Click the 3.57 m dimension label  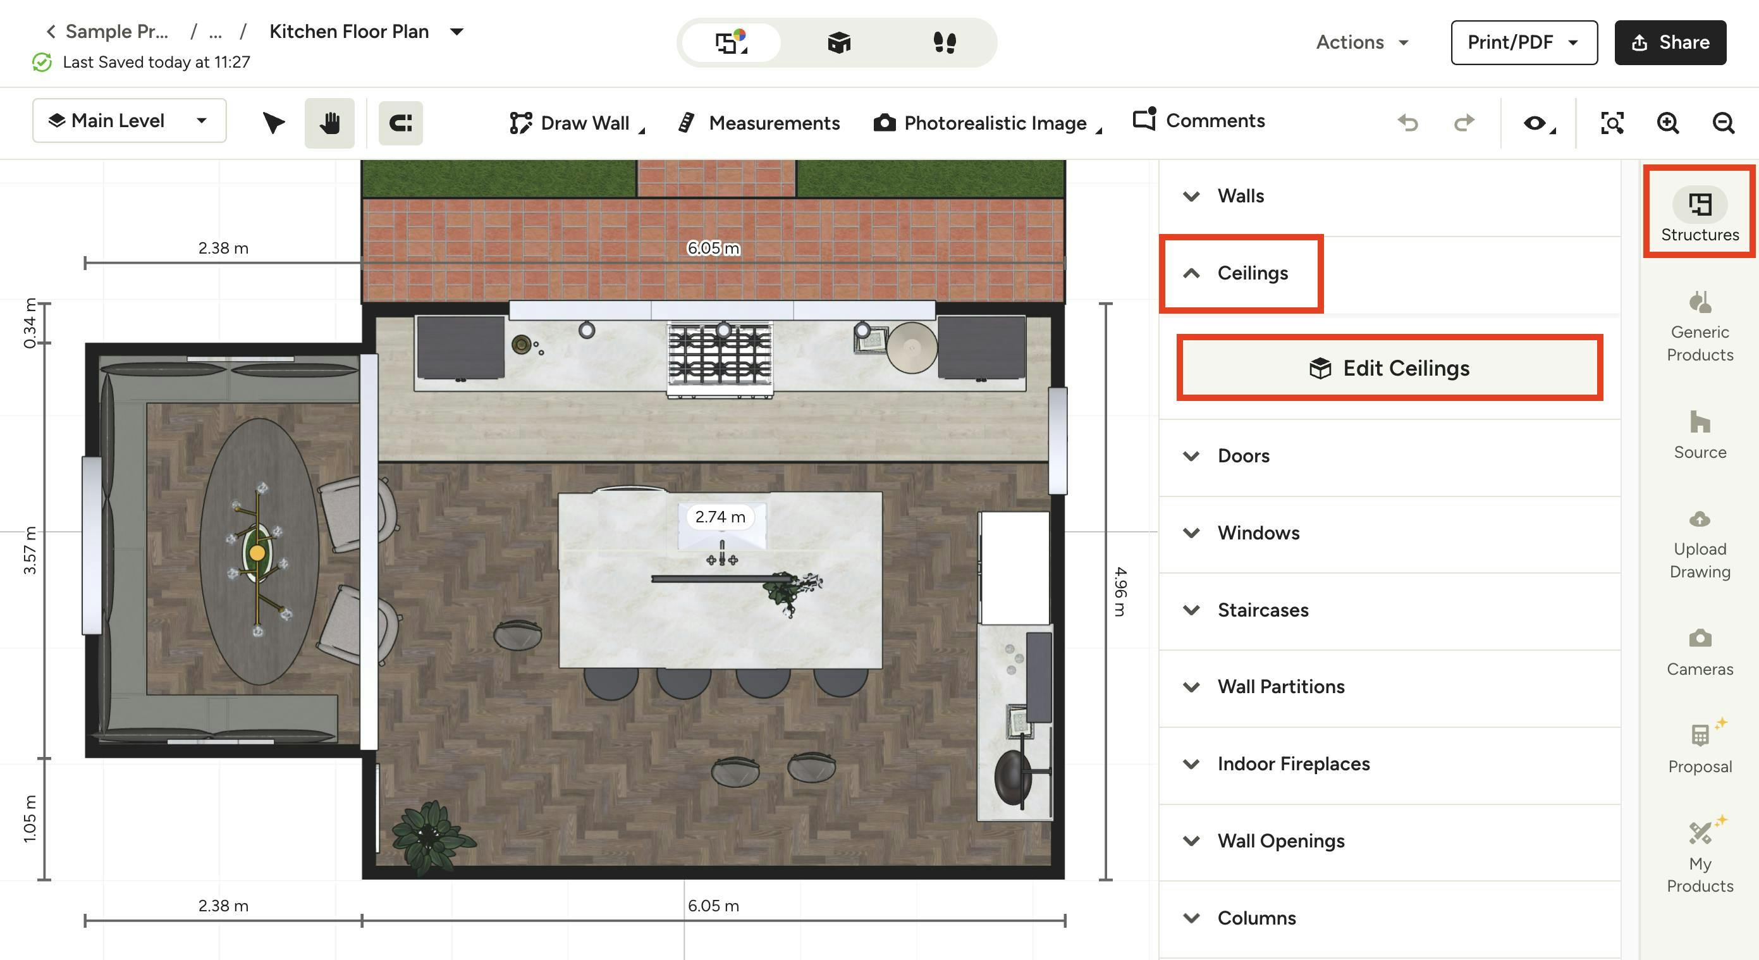coord(30,550)
